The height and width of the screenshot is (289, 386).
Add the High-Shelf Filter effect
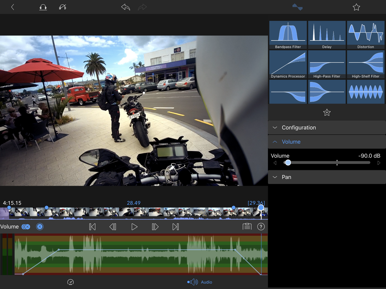(366, 64)
